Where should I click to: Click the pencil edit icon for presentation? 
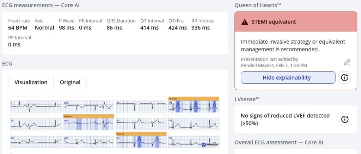coord(347,63)
